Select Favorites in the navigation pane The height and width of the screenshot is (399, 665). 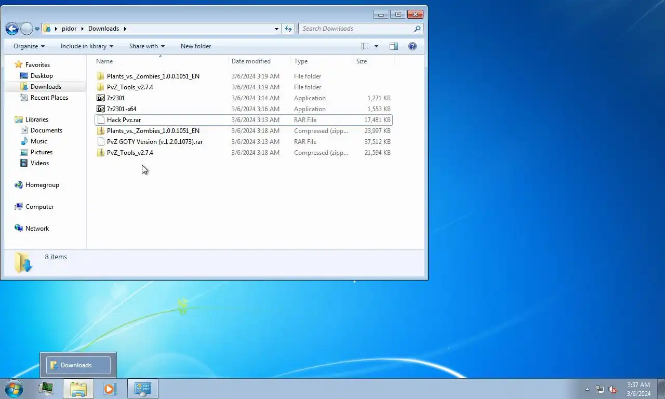click(x=37, y=65)
